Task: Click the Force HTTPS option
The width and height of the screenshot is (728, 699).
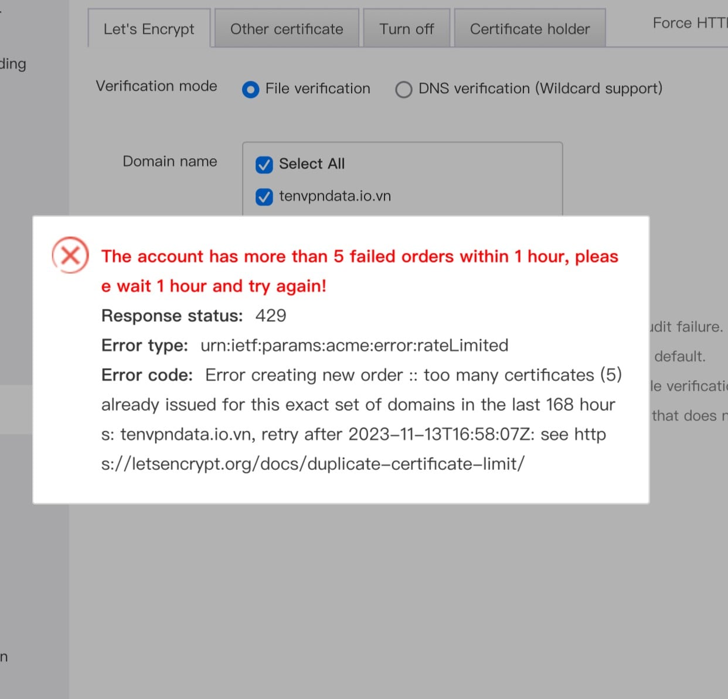Action: pos(689,23)
